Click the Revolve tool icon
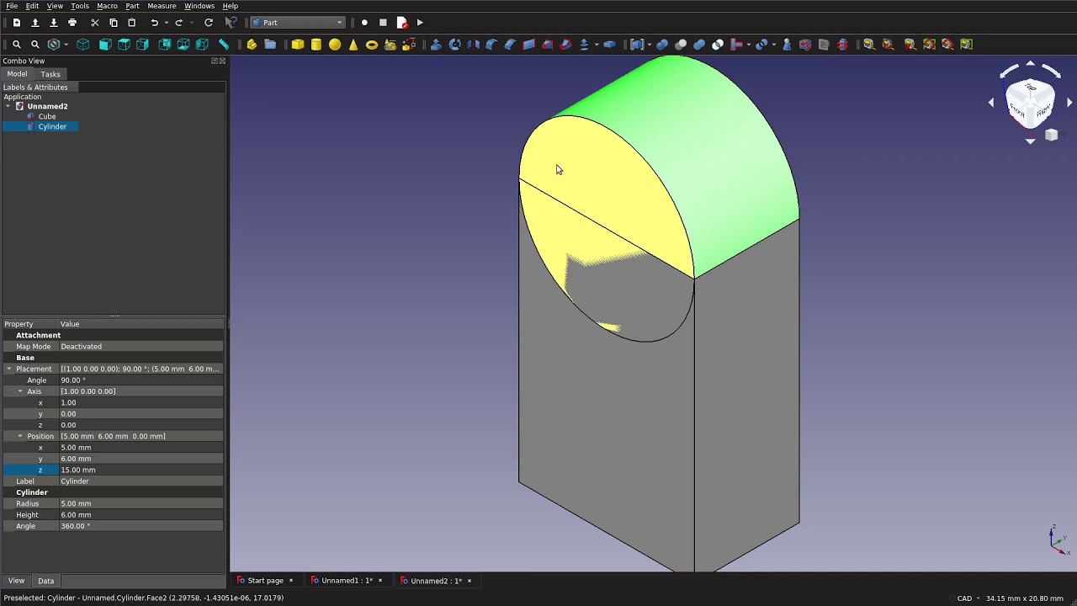The width and height of the screenshot is (1077, 606). [454, 45]
